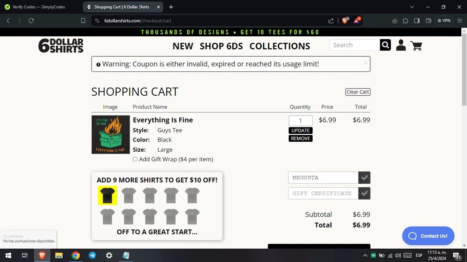Open the account profile icon

click(x=401, y=45)
